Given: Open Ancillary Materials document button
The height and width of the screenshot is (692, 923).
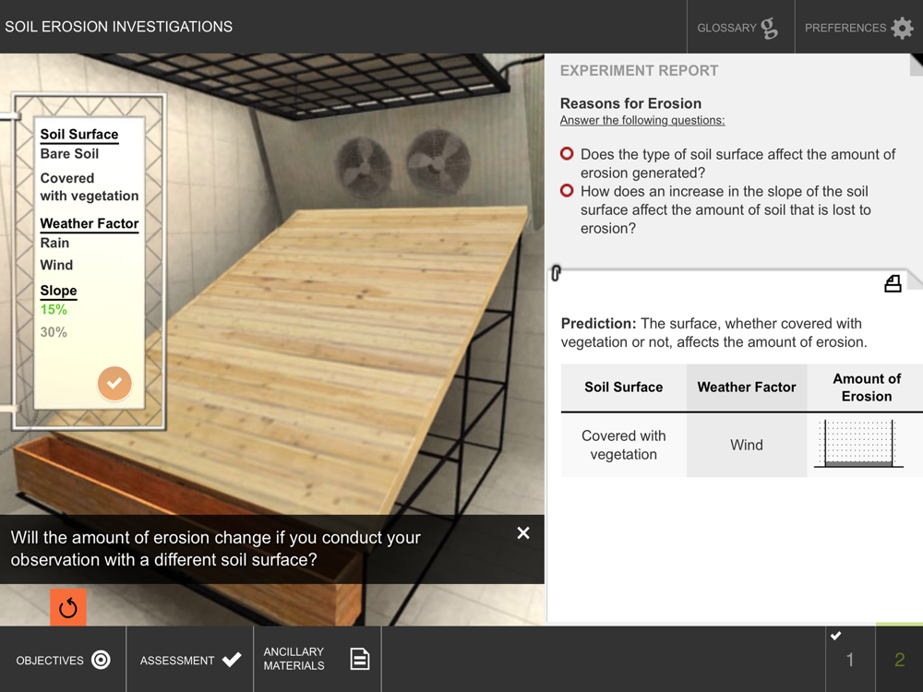Looking at the screenshot, I should point(318,659).
